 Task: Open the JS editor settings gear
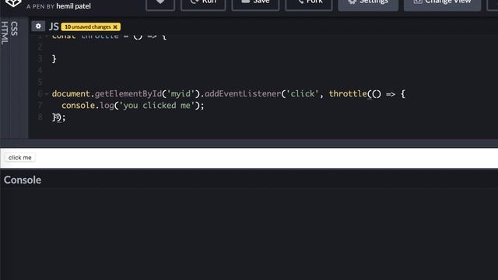click(x=38, y=26)
